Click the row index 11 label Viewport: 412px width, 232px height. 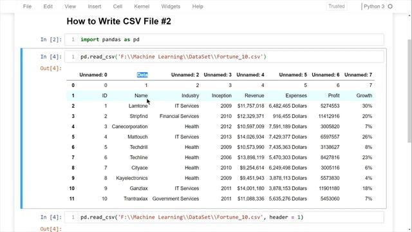(71, 198)
